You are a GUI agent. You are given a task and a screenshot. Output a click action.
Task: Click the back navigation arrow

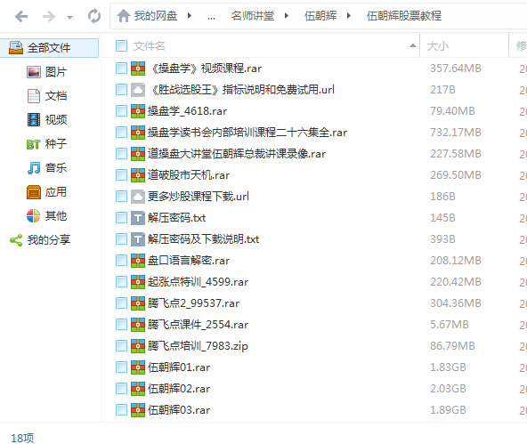[x=21, y=16]
